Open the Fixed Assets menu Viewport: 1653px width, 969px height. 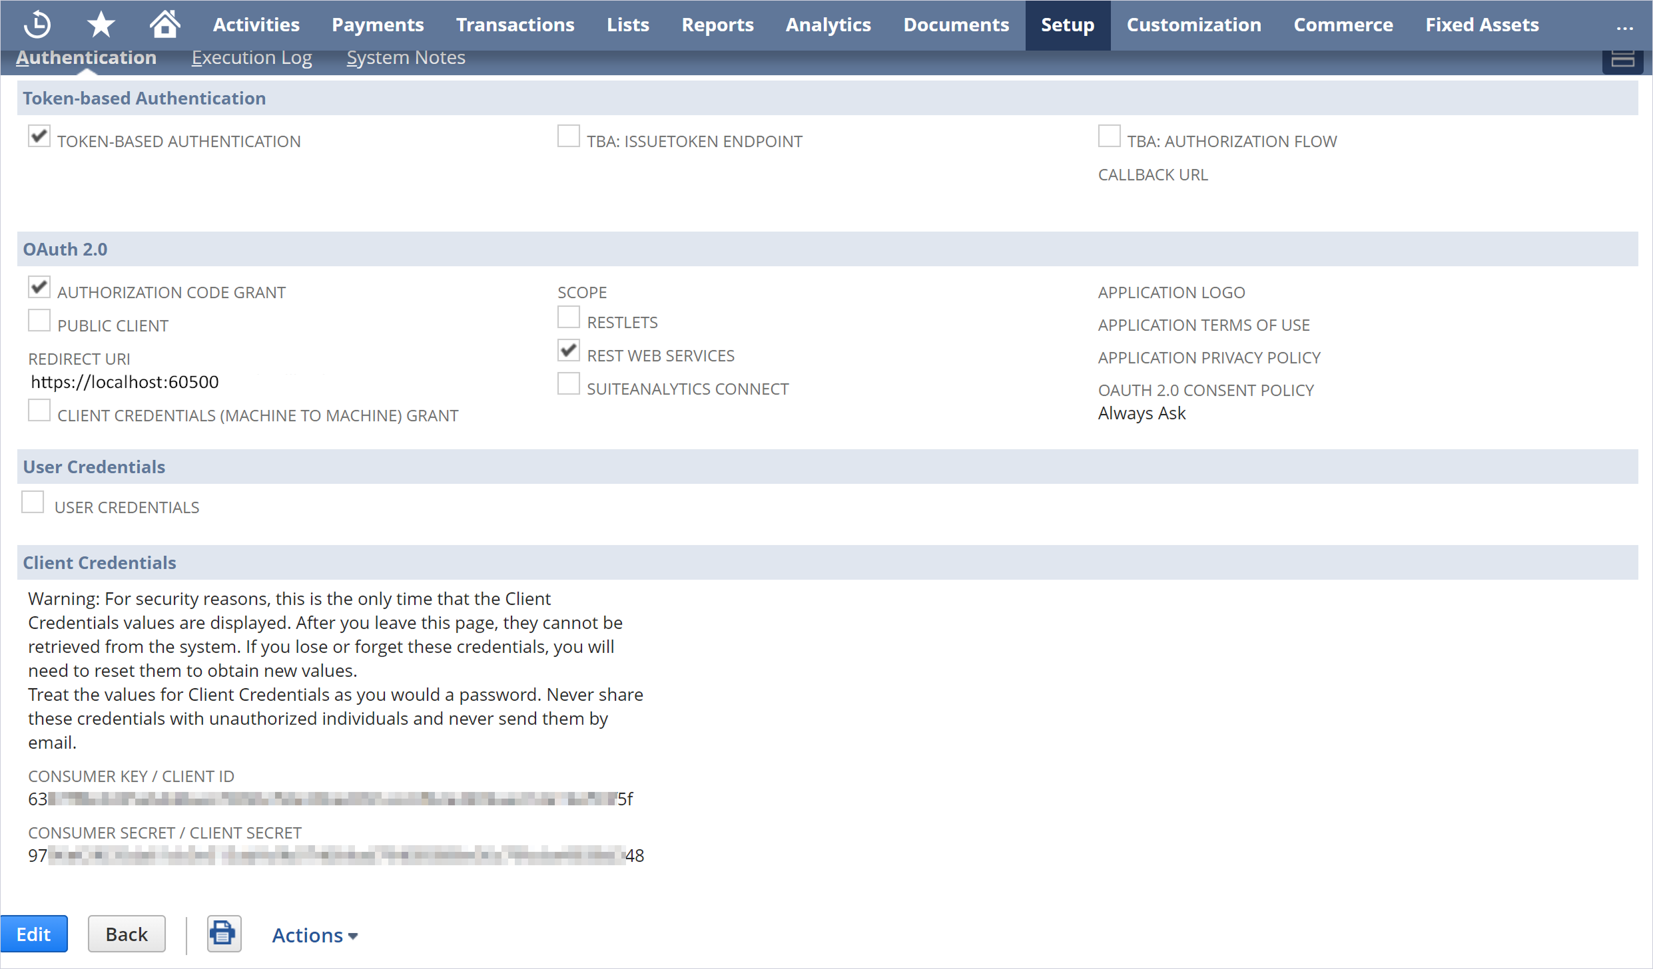1482,25
